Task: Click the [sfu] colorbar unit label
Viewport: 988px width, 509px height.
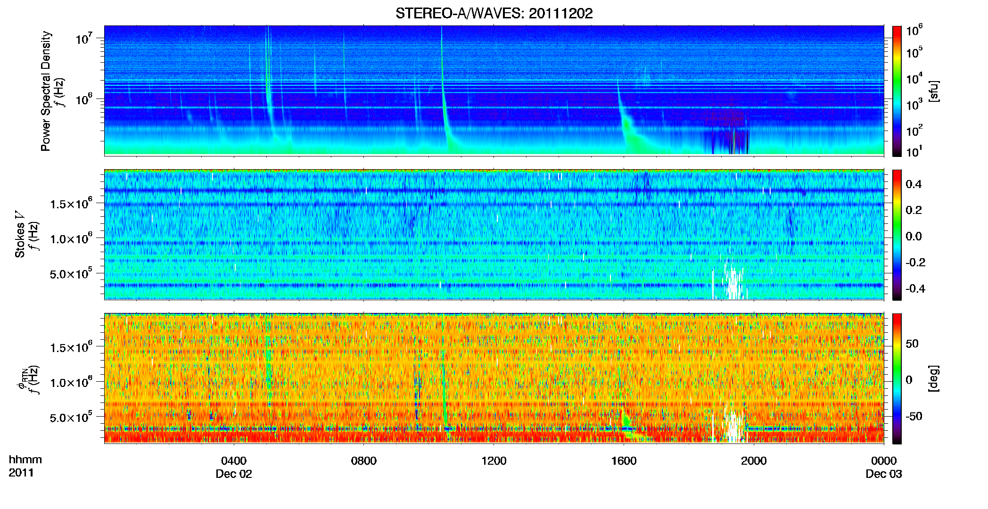Action: [x=934, y=91]
